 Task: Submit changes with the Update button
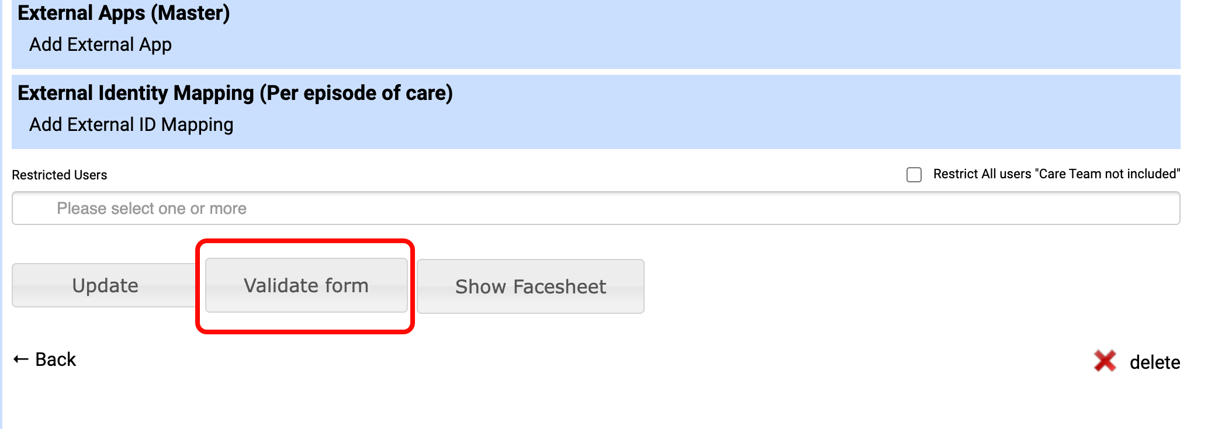105,286
